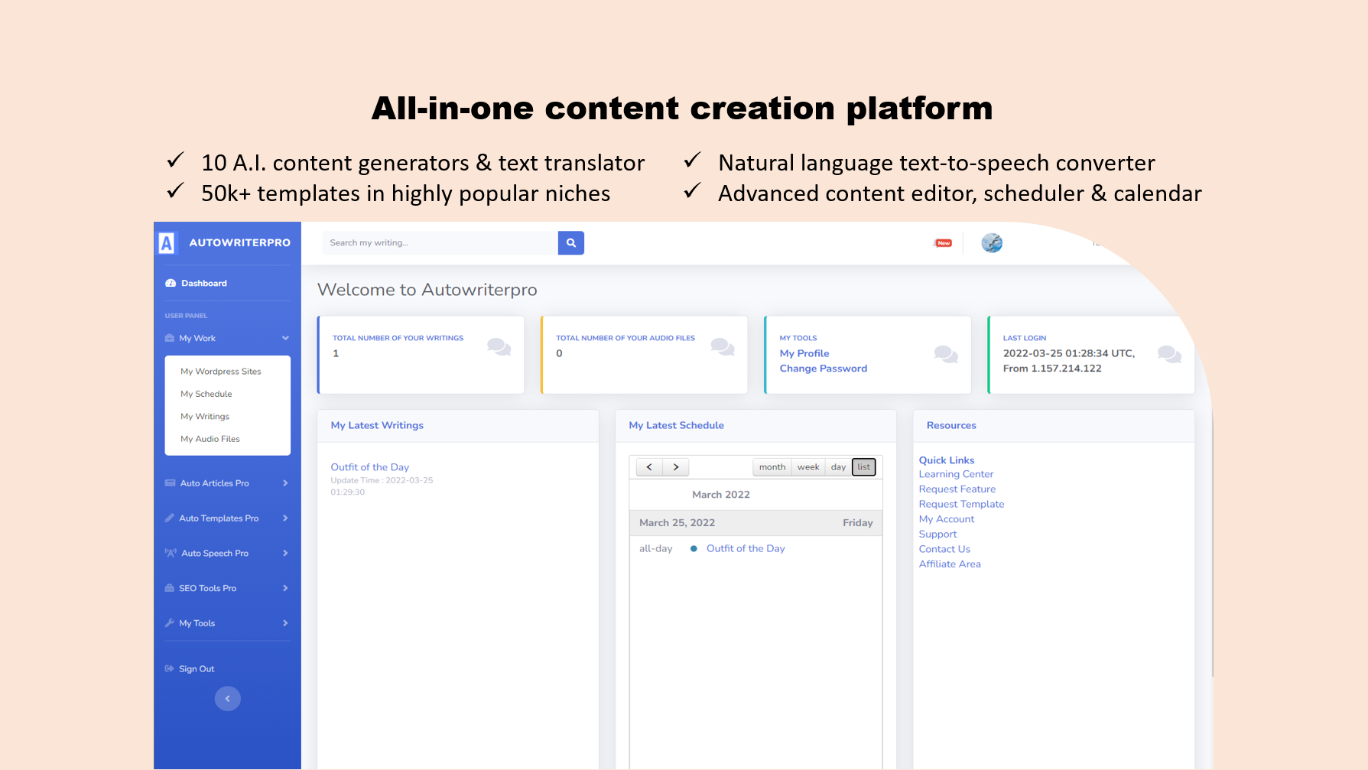Screen dimensions: 1368x770
Task: Open Change Password link
Action: pos(824,369)
